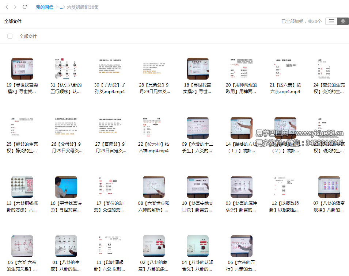Select the grid view icon

(x=342, y=21)
